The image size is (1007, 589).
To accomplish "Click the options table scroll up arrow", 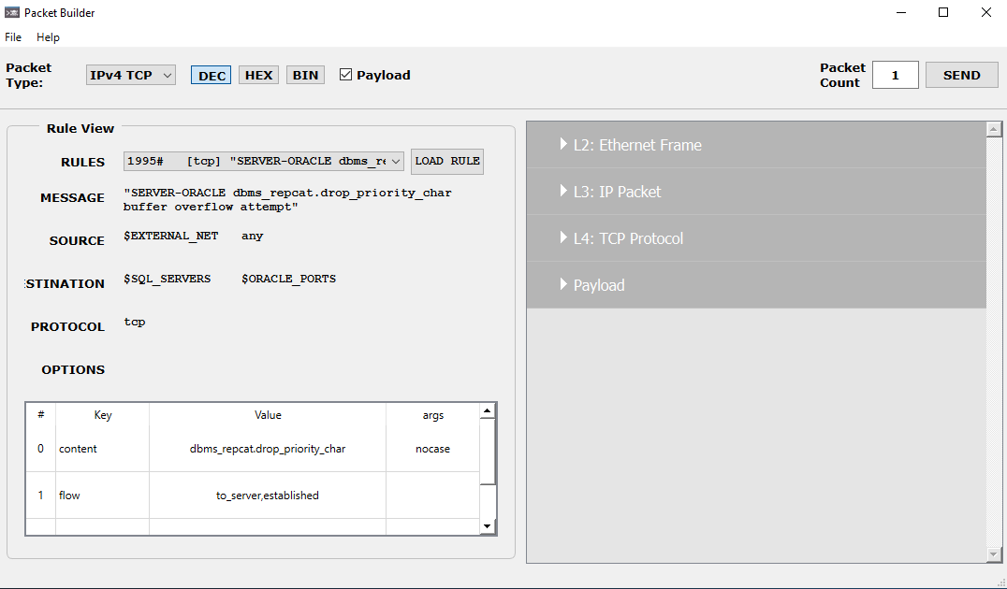I will click(487, 410).
